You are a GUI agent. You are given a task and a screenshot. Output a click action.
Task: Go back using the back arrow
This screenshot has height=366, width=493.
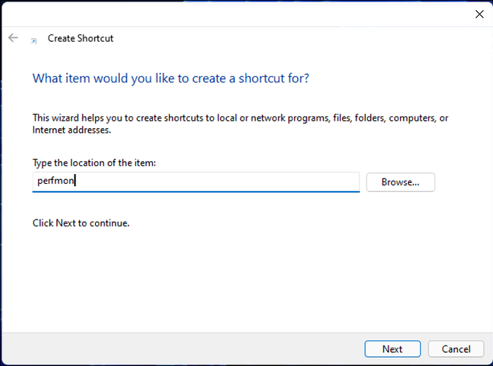click(x=13, y=38)
